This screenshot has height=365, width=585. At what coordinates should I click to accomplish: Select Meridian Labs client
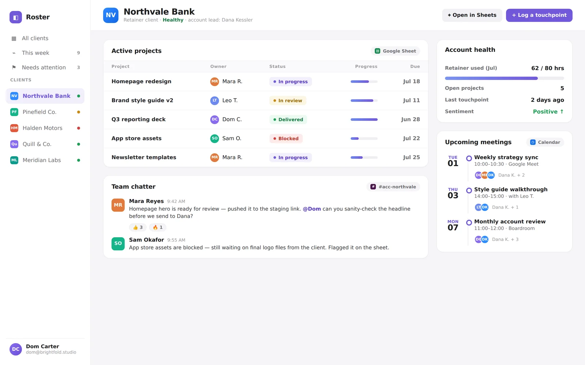45,160
